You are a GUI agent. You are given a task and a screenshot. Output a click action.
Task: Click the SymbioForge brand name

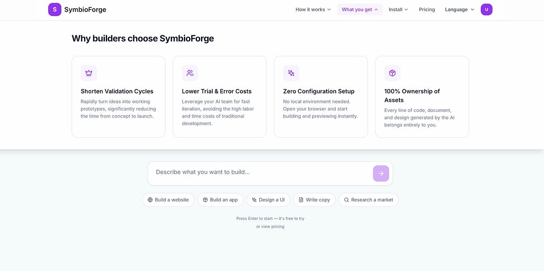(85, 9)
